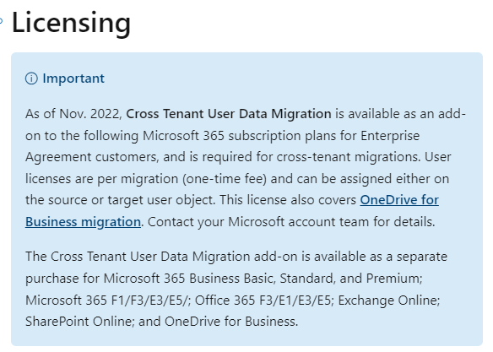Click the word 'Premium;' in second paragraph
Screen dimensions: 493x352
(x=394, y=279)
